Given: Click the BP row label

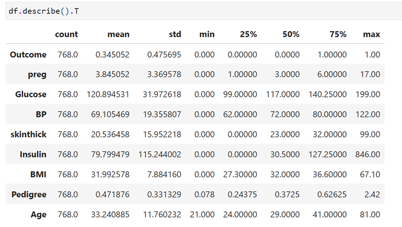Looking at the screenshot, I should (41, 114).
